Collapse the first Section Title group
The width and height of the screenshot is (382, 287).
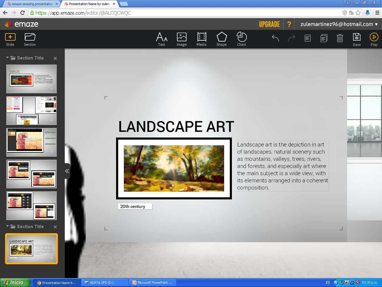tap(7, 57)
